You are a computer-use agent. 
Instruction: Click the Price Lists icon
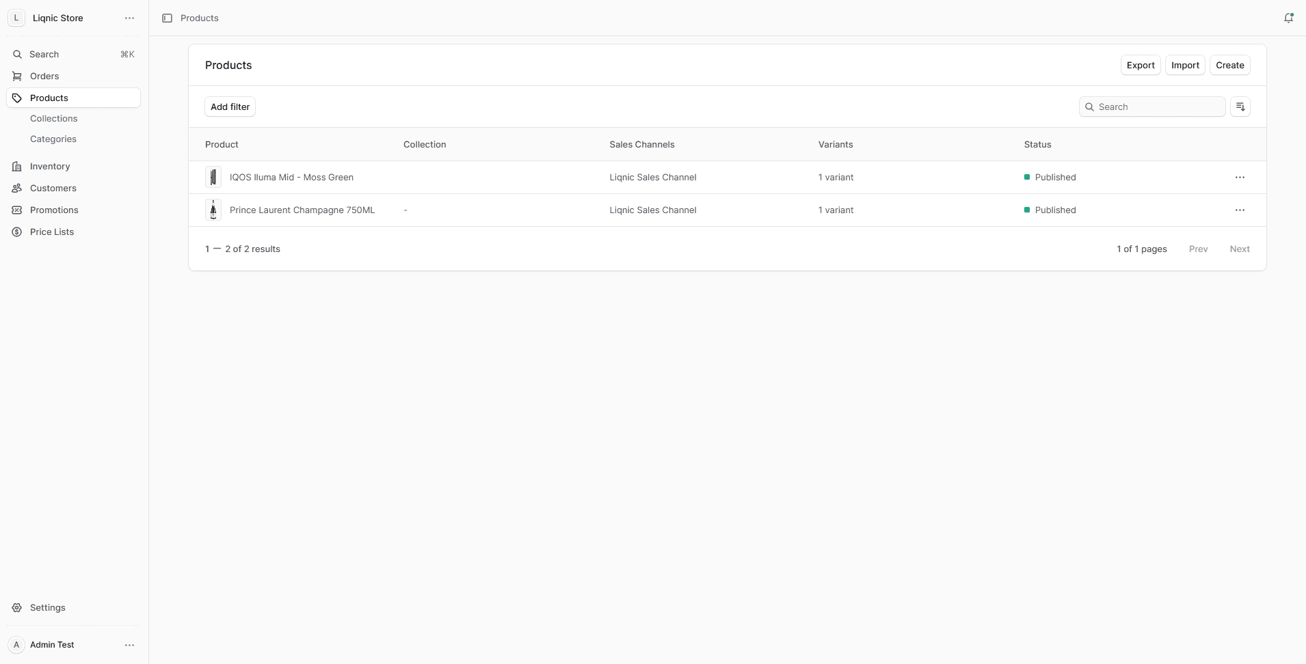pos(16,232)
